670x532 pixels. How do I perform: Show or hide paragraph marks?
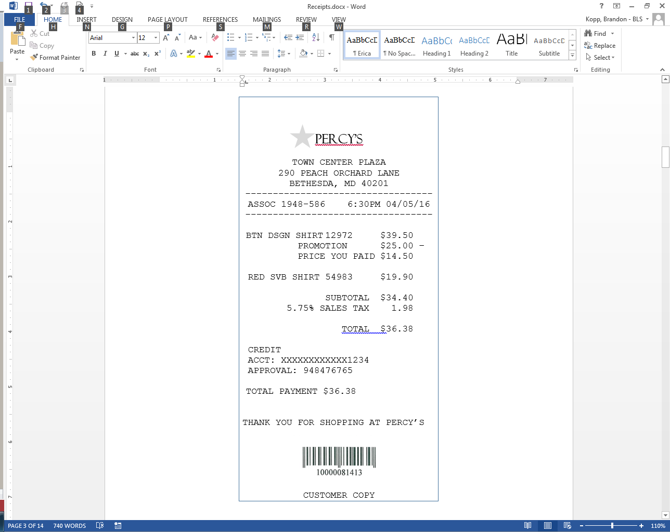331,37
